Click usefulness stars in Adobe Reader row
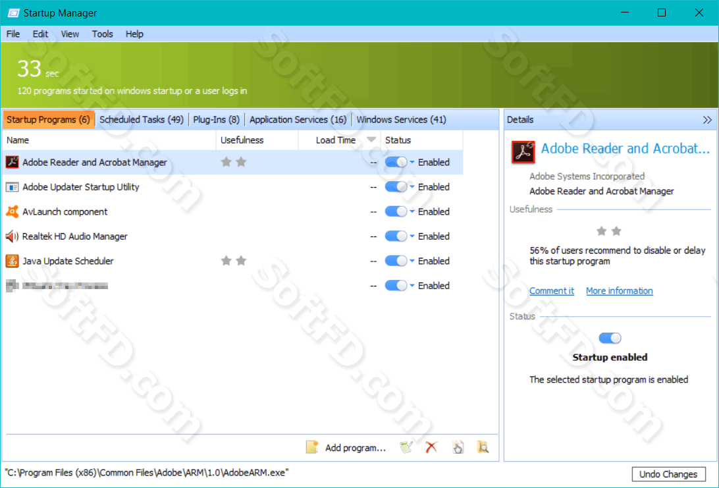719x488 pixels. pos(234,162)
